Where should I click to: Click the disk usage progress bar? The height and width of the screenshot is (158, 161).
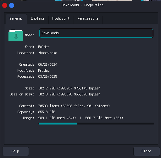[x=96, y=124]
